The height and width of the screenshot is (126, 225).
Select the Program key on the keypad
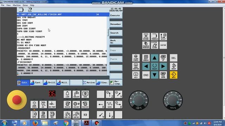click(x=155, y=36)
